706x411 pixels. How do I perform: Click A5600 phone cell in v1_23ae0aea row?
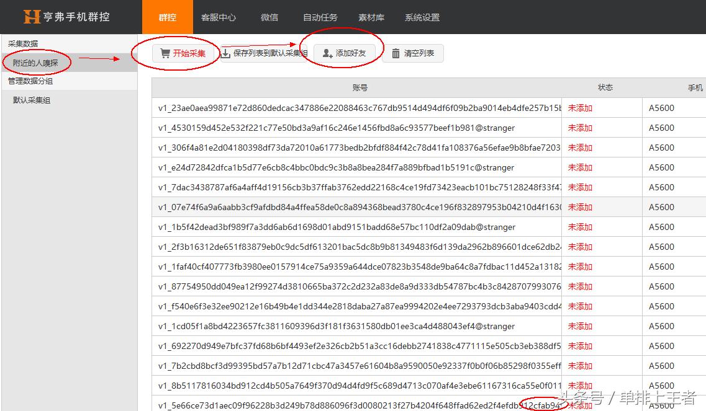coord(661,108)
